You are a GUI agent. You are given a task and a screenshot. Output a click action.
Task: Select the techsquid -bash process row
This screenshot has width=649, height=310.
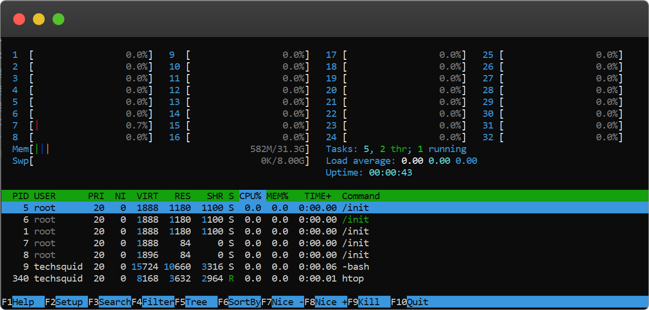click(324, 267)
